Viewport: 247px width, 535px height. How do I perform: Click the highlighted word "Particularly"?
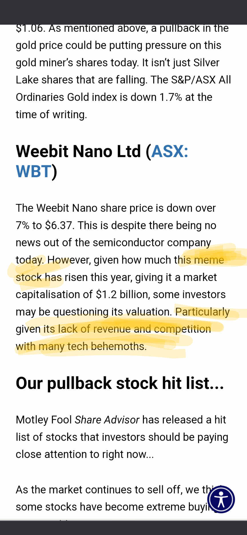[x=202, y=312]
